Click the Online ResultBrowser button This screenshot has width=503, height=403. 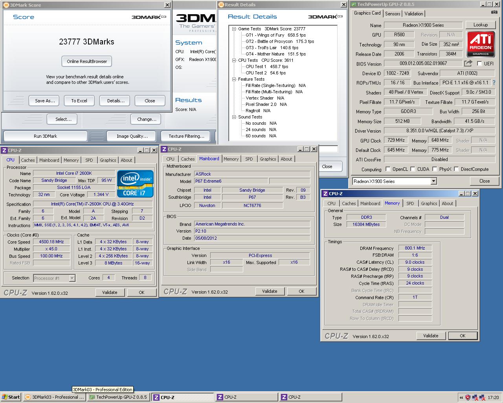pos(87,61)
